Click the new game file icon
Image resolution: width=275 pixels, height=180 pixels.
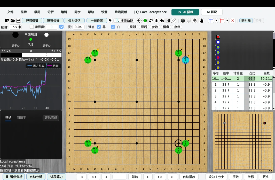pos(7,21)
